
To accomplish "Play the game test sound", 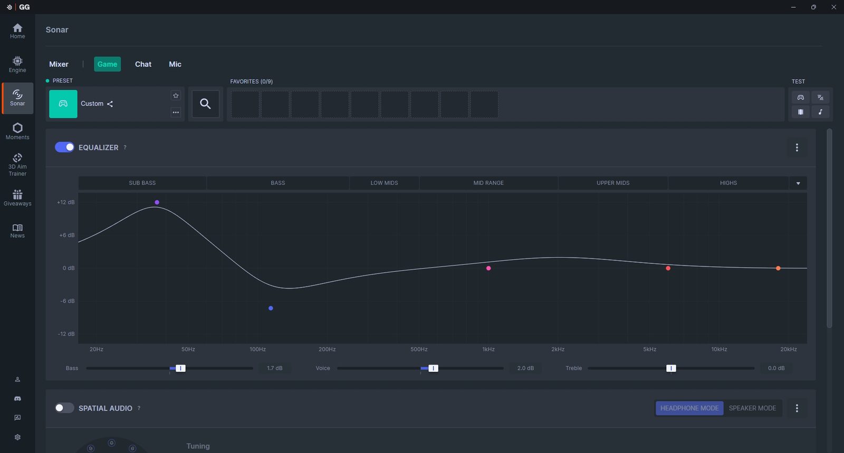I will point(800,97).
